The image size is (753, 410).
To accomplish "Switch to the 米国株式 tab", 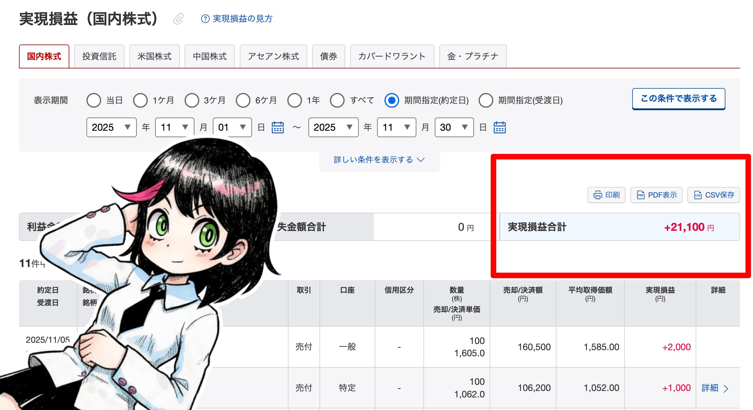I will [x=154, y=56].
